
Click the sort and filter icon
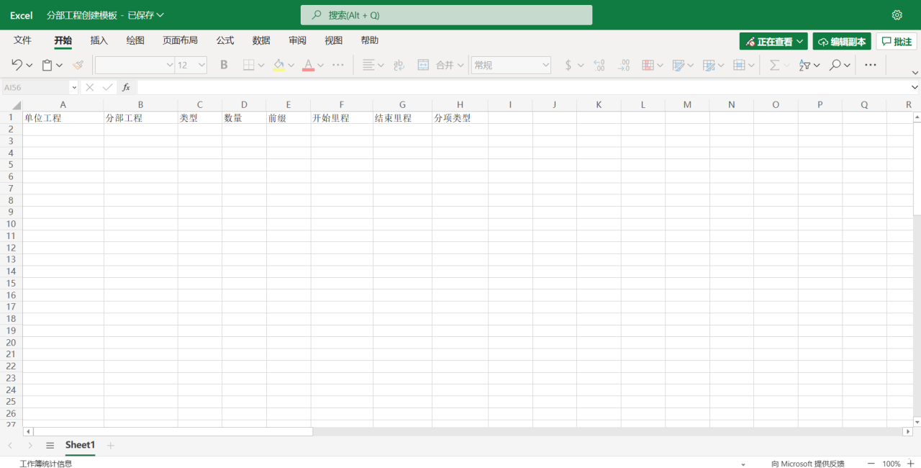click(x=805, y=65)
